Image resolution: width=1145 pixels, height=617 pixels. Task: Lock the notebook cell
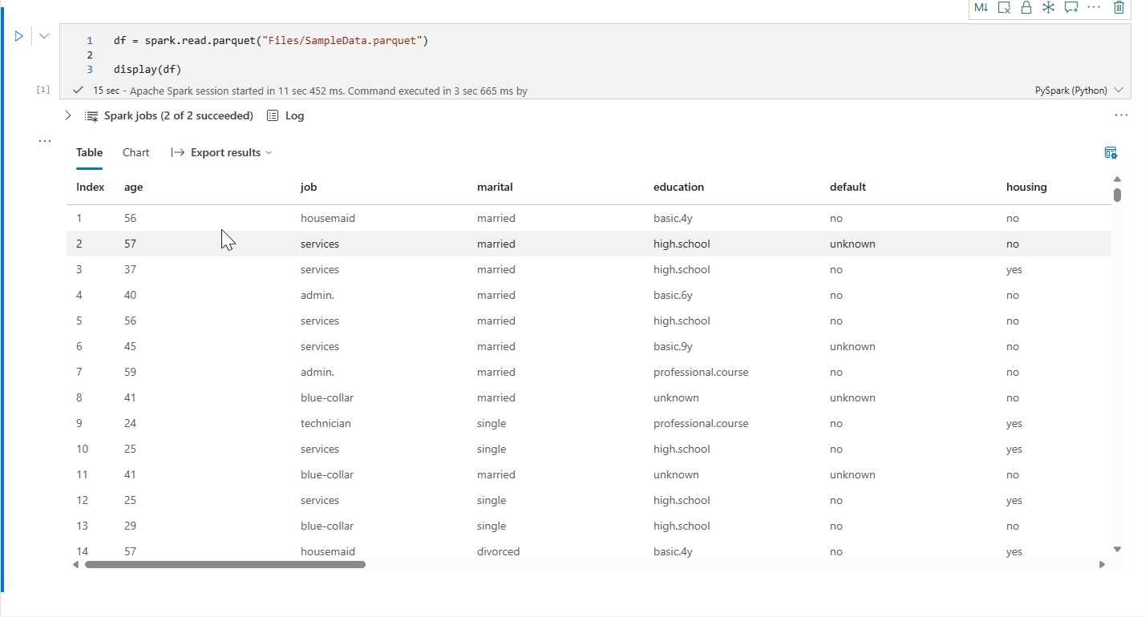(1026, 7)
